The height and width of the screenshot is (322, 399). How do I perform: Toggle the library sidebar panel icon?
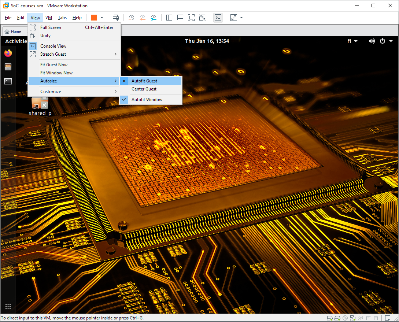coord(169,18)
